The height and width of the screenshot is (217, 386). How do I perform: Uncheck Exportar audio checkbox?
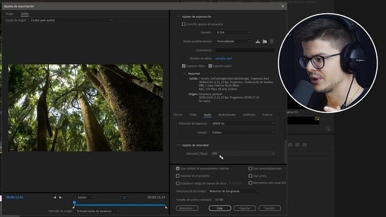tap(210, 66)
